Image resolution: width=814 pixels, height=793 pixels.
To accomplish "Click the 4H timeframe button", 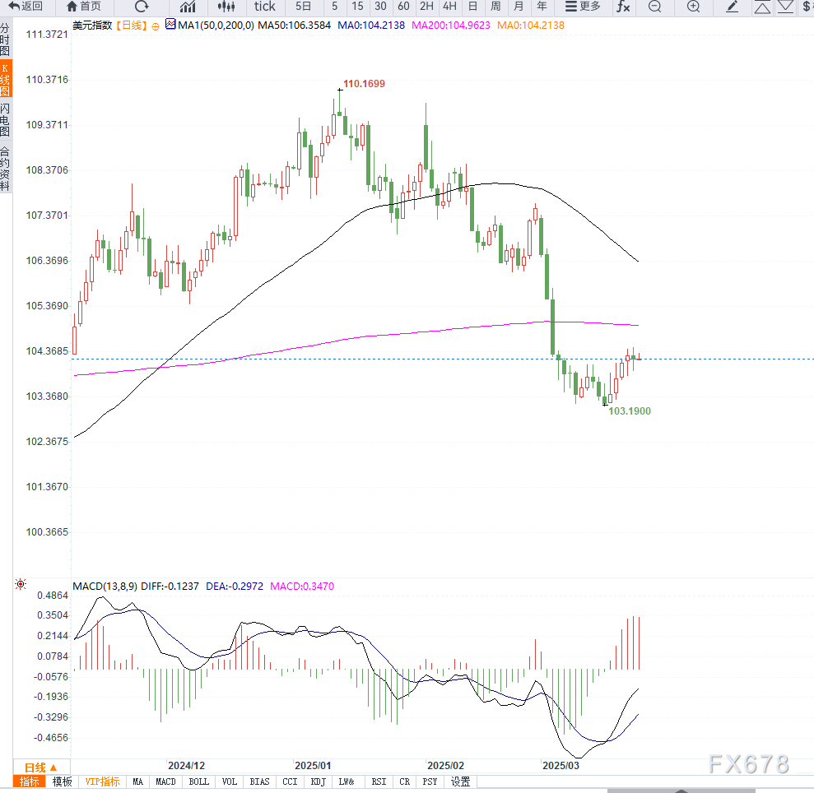I will click(449, 7).
